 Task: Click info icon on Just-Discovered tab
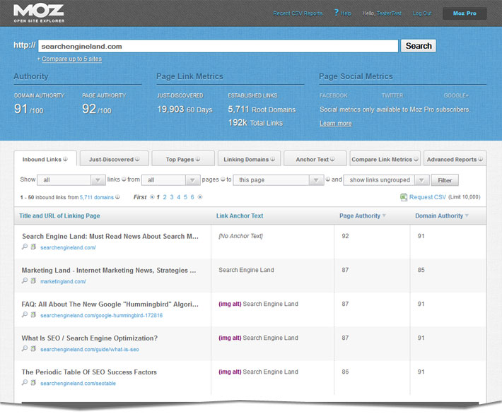tap(137, 159)
